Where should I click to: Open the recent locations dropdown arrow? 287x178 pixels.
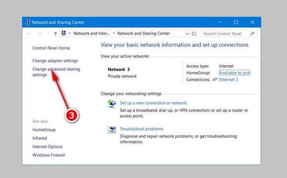pyautogui.click(x=48, y=33)
